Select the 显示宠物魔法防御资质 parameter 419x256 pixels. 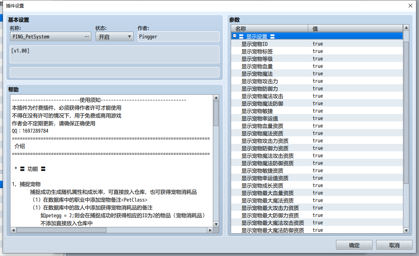pos(317,163)
